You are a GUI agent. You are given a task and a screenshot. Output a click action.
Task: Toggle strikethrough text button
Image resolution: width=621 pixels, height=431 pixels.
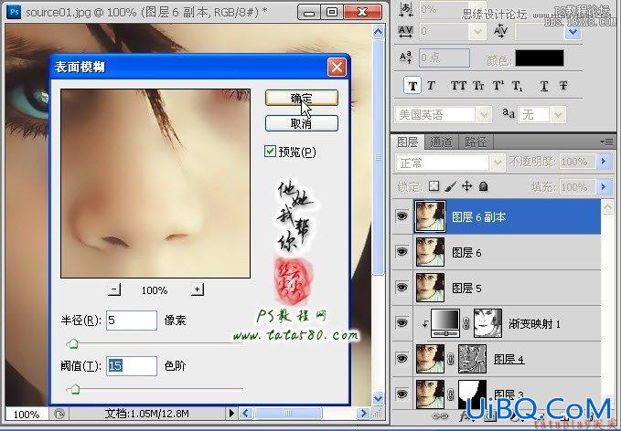pyautogui.click(x=563, y=86)
